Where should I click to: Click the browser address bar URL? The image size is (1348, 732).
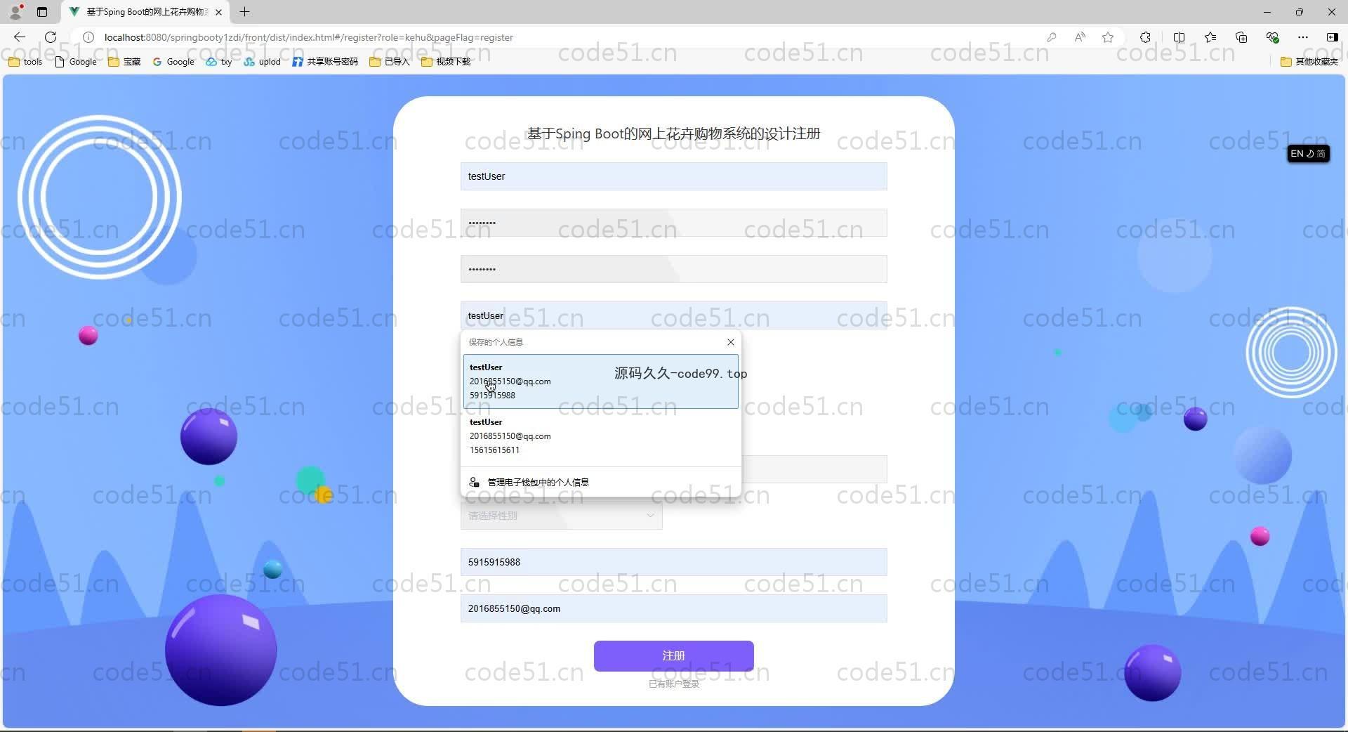click(x=309, y=37)
